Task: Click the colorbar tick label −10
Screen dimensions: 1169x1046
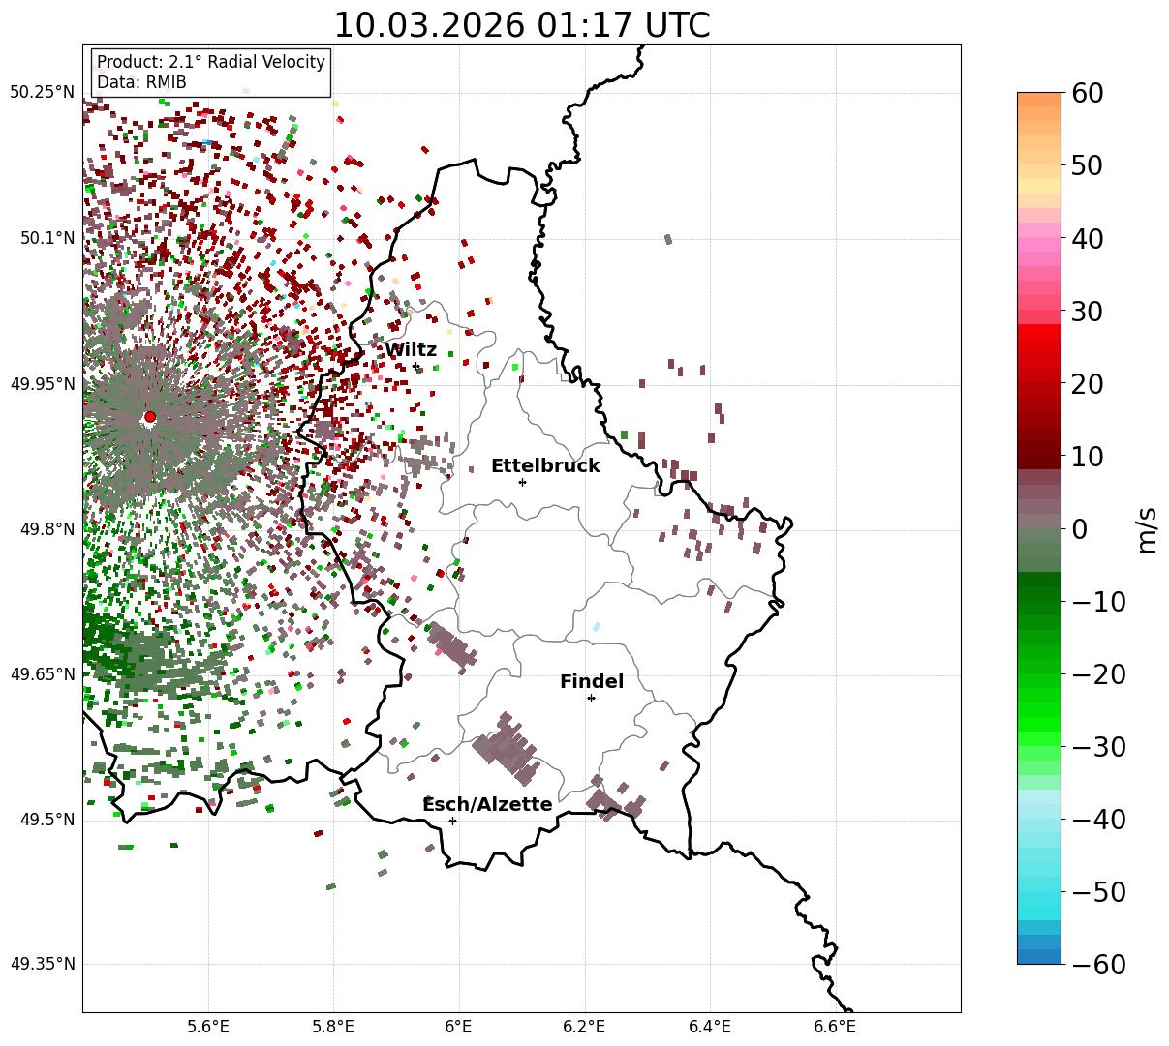Action: 1099,602
